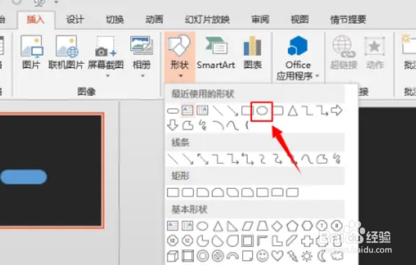This screenshot has width=416, height=265.
Task: Choose the Heart shape
Action: click(277, 256)
